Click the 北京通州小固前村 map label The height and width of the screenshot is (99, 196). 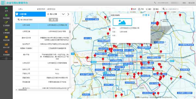pyautogui.click(x=185, y=93)
